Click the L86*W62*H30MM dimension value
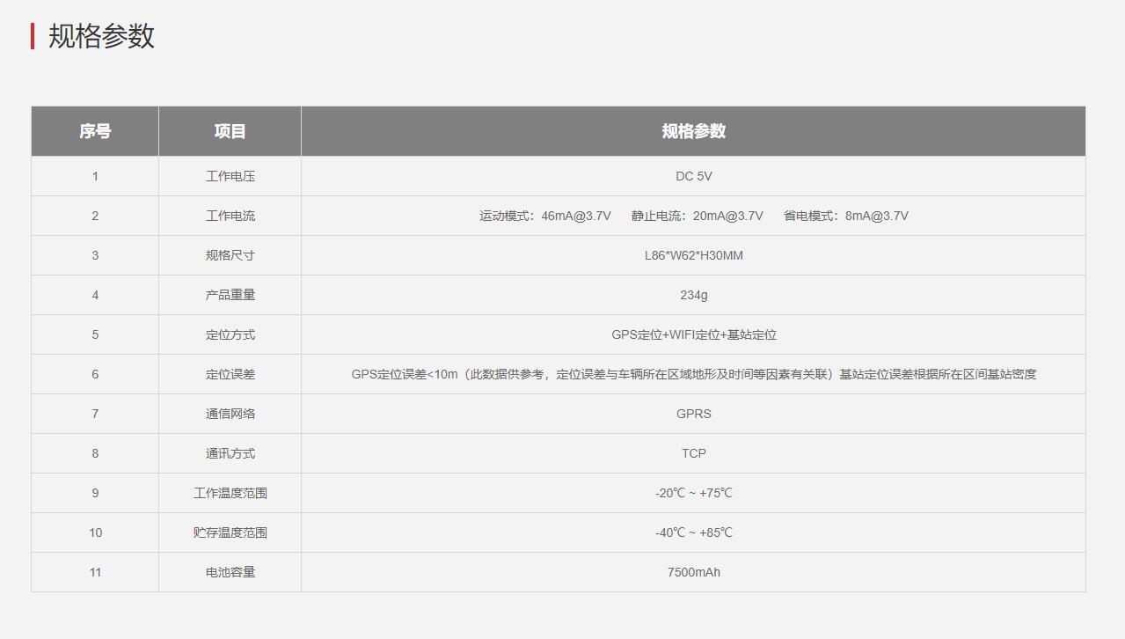 point(693,255)
